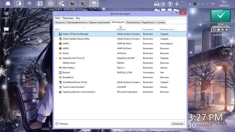Open the green diamond dock icon
The height and width of the screenshot is (132, 235).
tap(72, 3)
